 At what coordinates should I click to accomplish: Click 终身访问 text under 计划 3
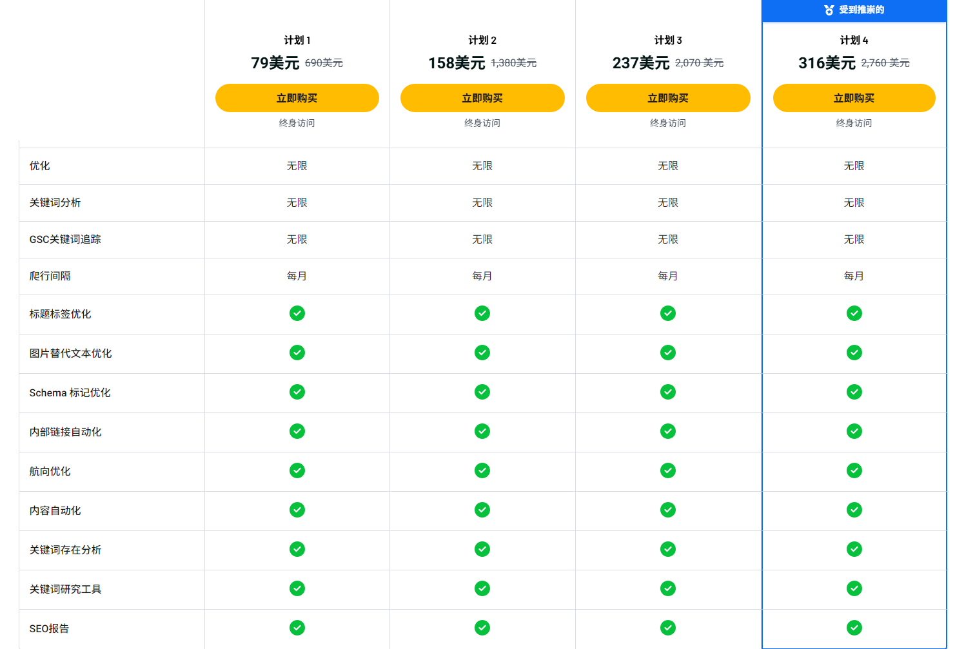[x=667, y=123]
